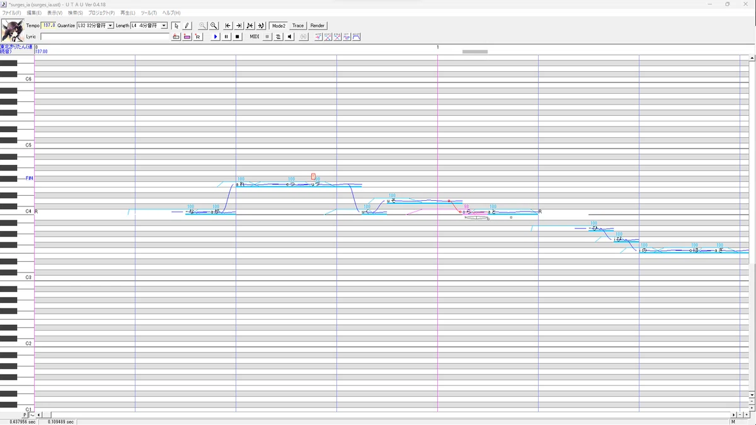Insert a rest with the R icon
Screen dimensions: 756x425
click(198, 37)
